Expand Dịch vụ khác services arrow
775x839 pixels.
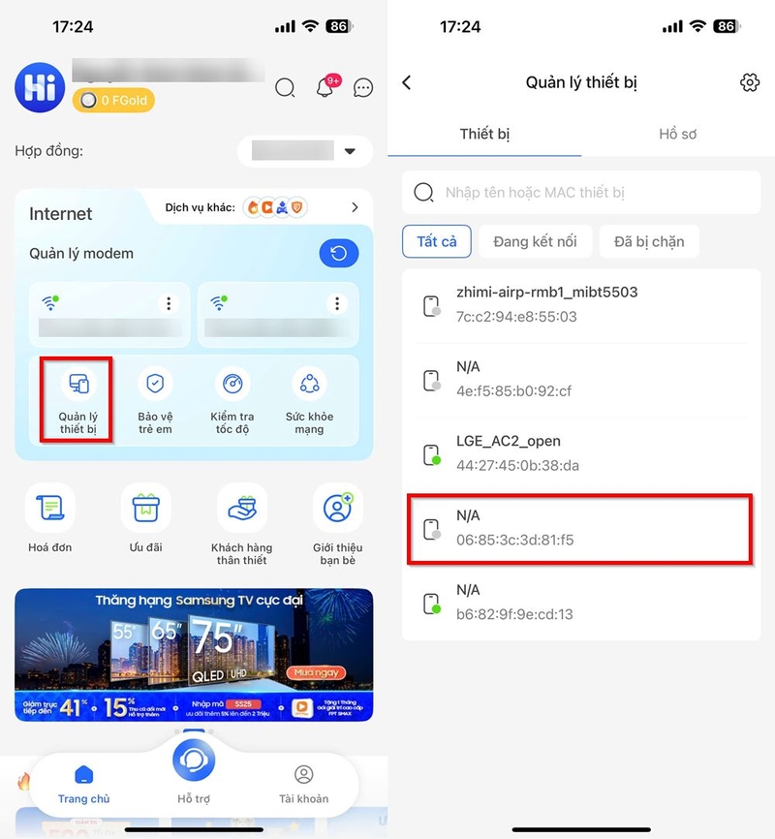coord(355,207)
